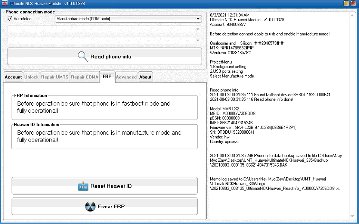Open the Advanced tab

tap(126, 77)
